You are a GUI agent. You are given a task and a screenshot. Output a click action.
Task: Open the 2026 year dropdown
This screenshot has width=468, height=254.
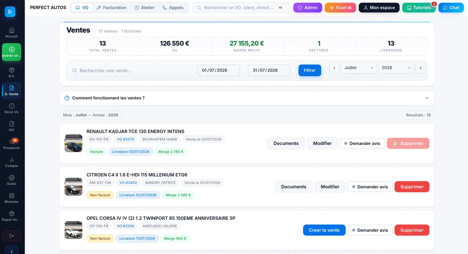click(x=396, y=68)
